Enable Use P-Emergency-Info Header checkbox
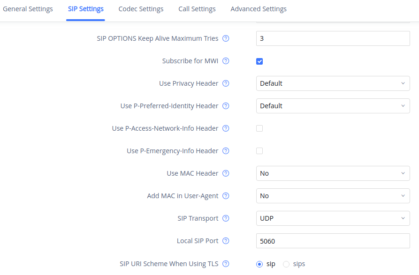This screenshot has height=275, width=419. click(x=259, y=151)
